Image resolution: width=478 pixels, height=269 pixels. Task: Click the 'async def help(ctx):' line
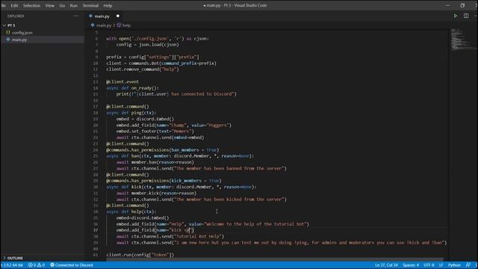[131, 211]
